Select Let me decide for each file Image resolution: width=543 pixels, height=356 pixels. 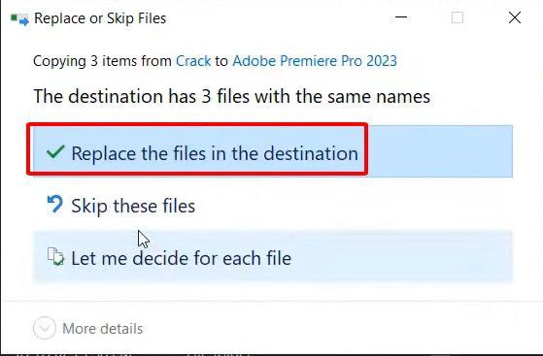[181, 258]
